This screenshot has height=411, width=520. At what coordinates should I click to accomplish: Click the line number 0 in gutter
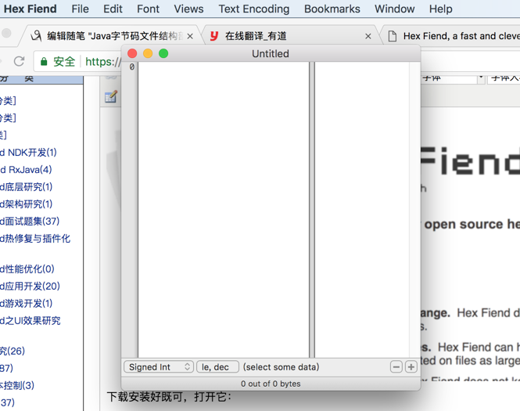pos(132,67)
